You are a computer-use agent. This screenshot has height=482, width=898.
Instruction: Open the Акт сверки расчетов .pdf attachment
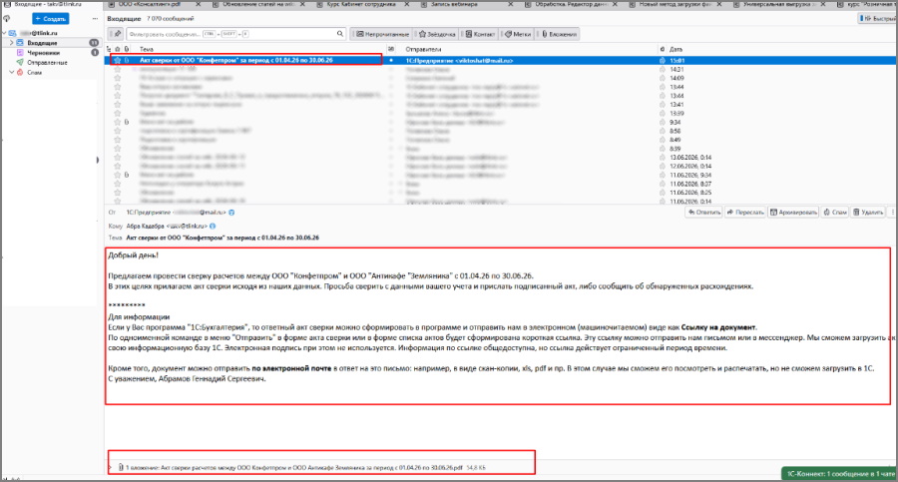[x=311, y=468]
